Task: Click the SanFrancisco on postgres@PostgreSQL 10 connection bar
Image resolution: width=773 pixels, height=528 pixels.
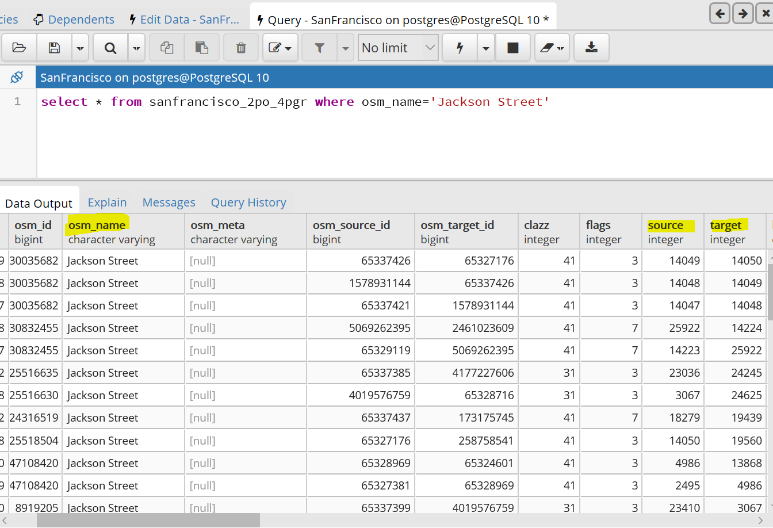Action: (x=404, y=77)
